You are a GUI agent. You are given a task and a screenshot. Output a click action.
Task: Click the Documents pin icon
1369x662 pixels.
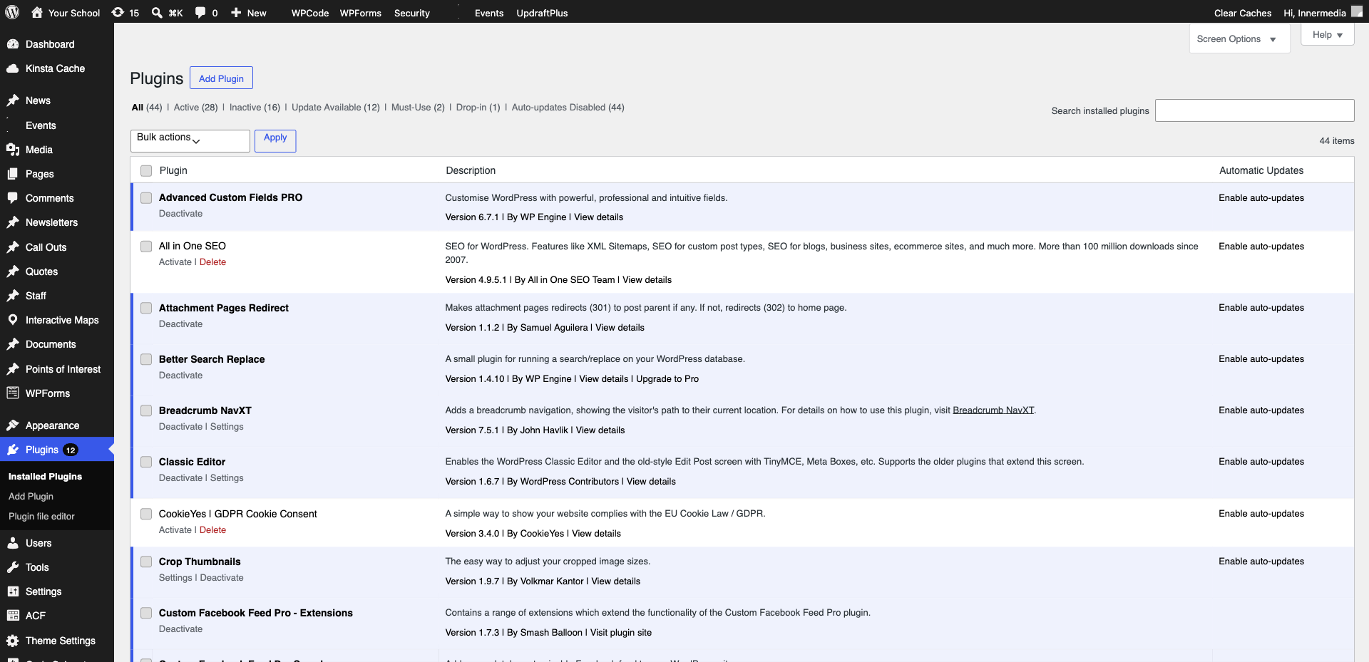[x=13, y=344]
